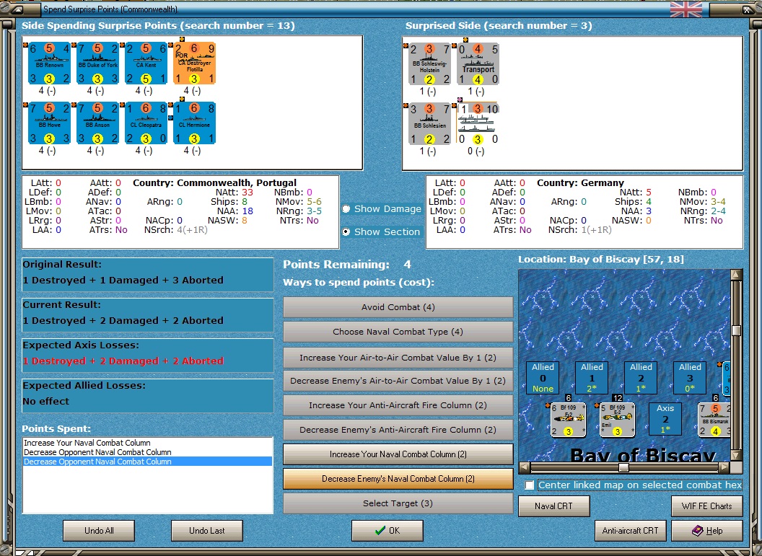Select the BB Duke of York counter
The width and height of the screenshot is (762, 556).
point(97,63)
